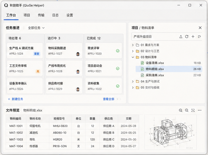
Task: Click avatar on 物料采购跟进 card
Action: point(78,54)
